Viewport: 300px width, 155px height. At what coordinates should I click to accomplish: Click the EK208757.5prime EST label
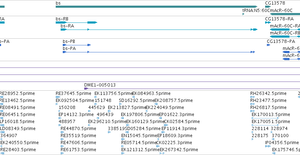(x=173, y=101)
